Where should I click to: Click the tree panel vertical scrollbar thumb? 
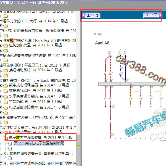point(78,150)
